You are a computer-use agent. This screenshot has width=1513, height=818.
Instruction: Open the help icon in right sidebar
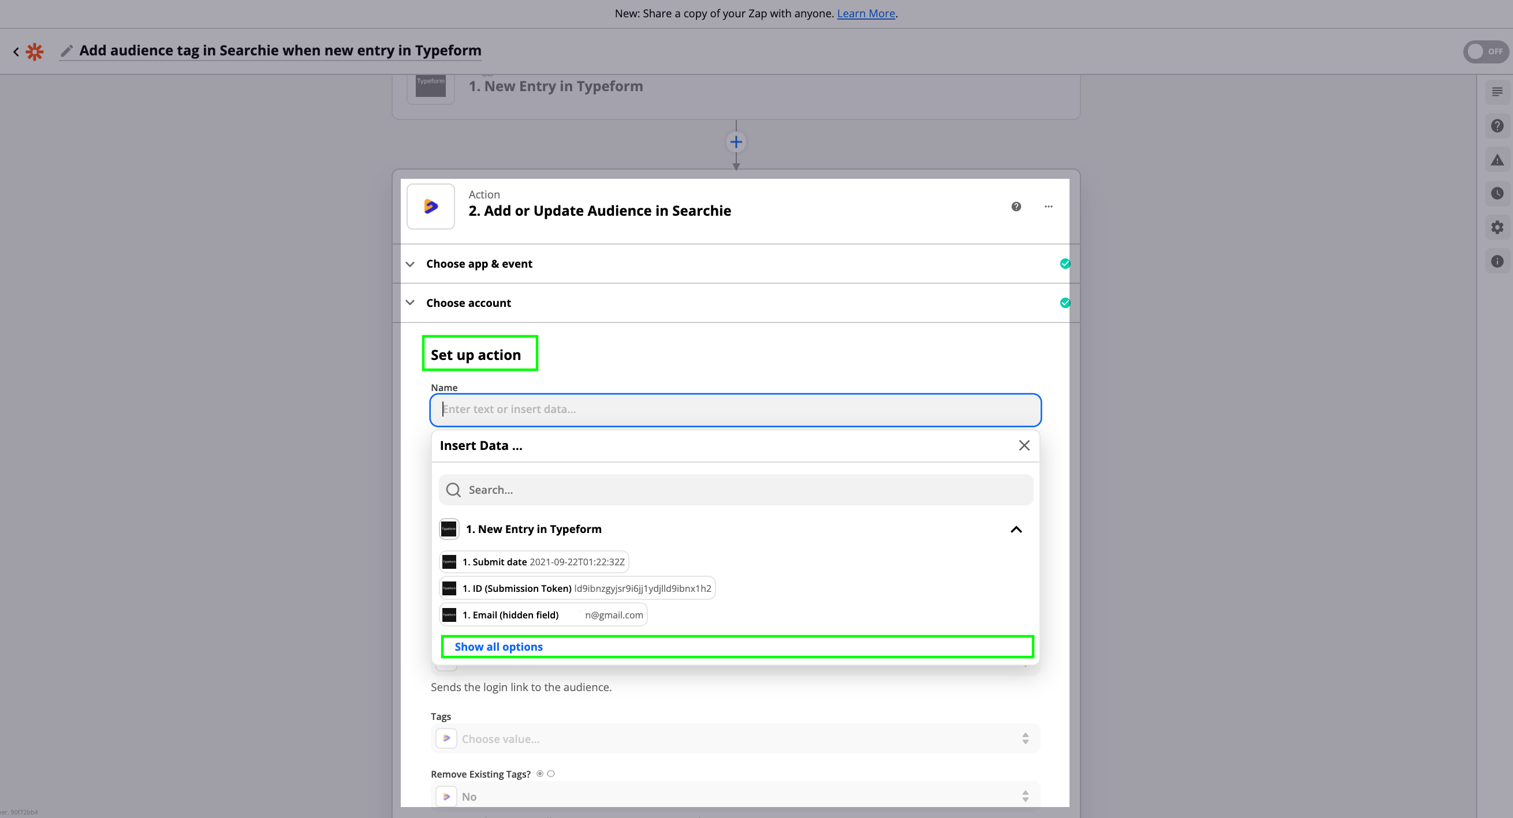1497,126
